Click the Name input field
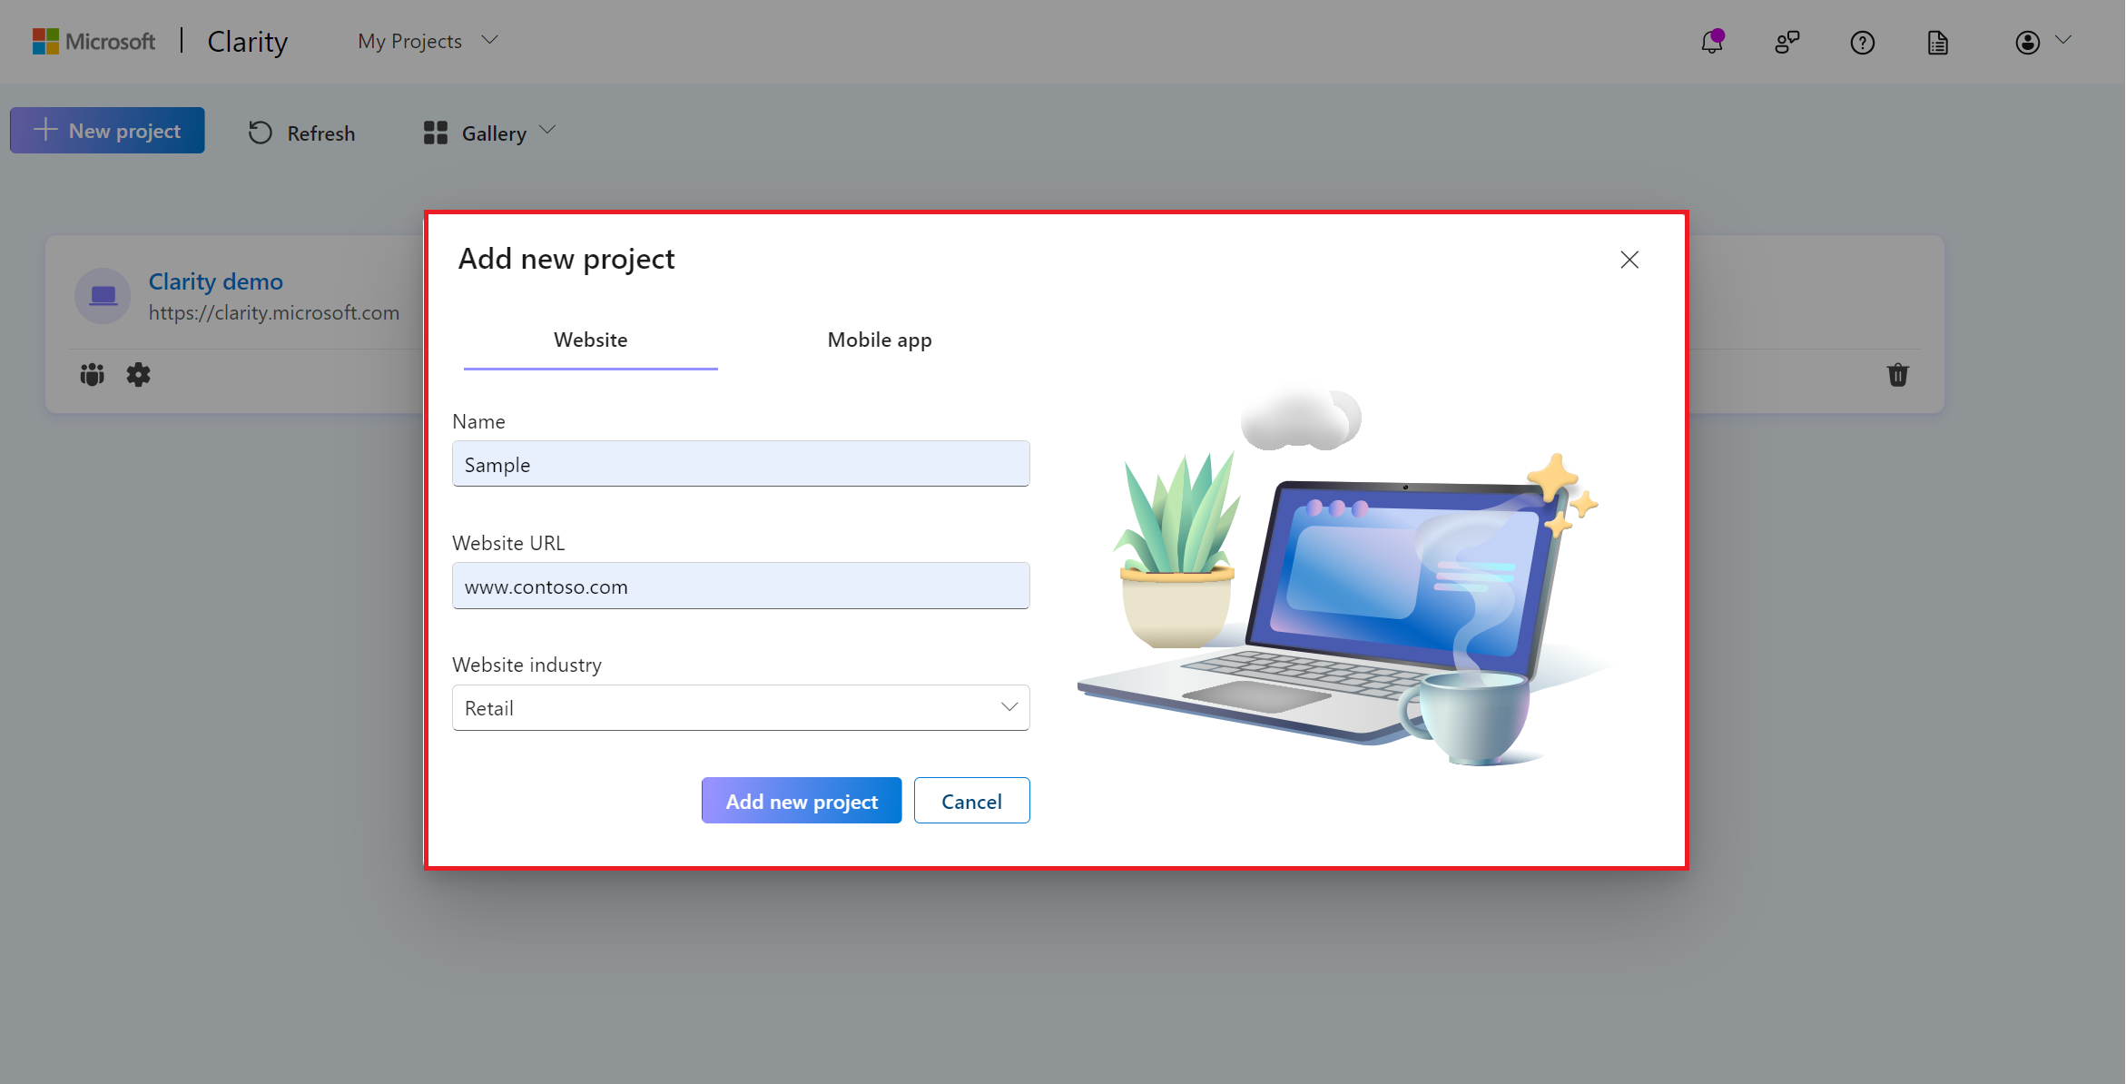The width and height of the screenshot is (2126, 1084). pyautogui.click(x=743, y=465)
